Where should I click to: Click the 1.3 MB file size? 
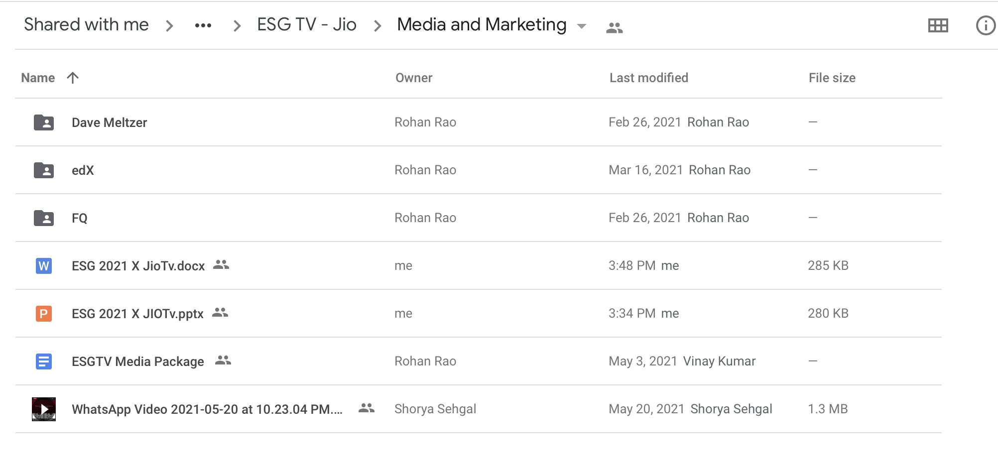(828, 409)
